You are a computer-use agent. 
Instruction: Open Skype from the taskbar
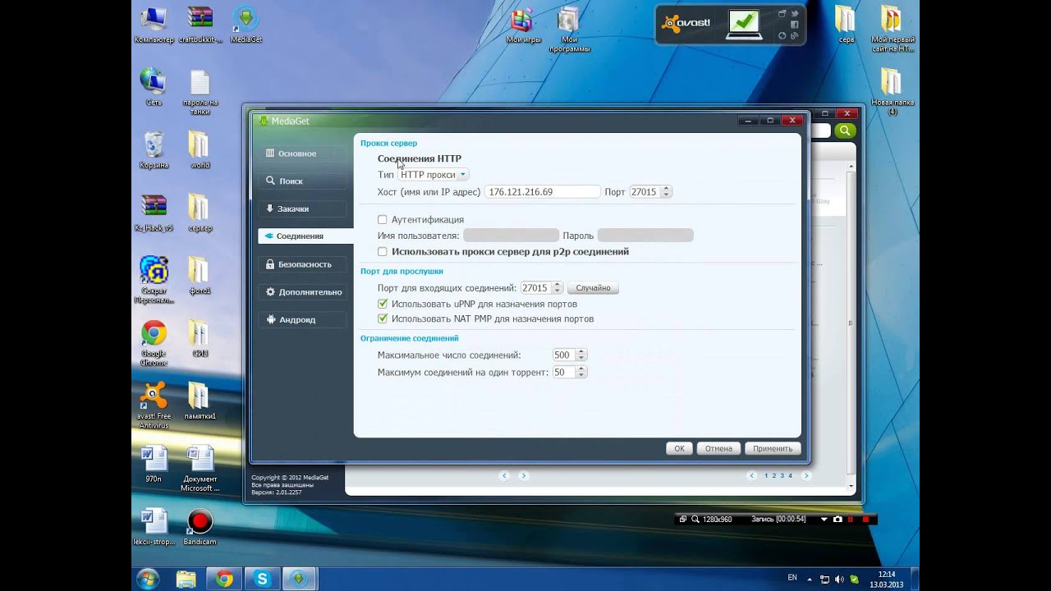(x=262, y=579)
